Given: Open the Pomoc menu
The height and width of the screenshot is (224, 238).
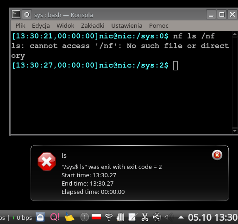Looking at the screenshot, I should (x=159, y=25).
